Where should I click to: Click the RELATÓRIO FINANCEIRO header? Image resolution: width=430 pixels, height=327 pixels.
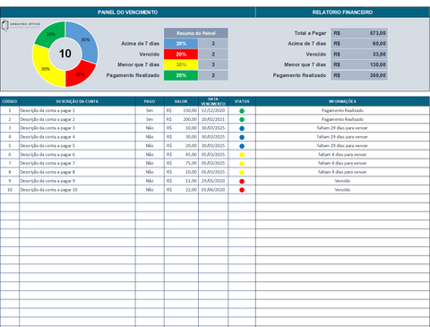342,13
